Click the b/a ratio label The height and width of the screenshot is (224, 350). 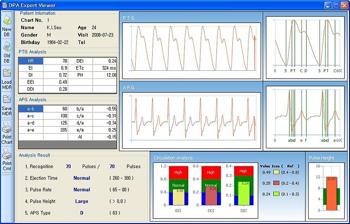coord(80,109)
